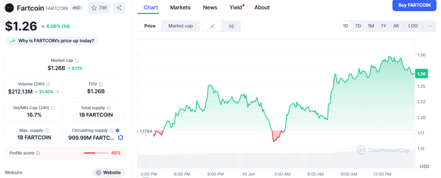Select the 1M time range

pyautogui.click(x=371, y=26)
